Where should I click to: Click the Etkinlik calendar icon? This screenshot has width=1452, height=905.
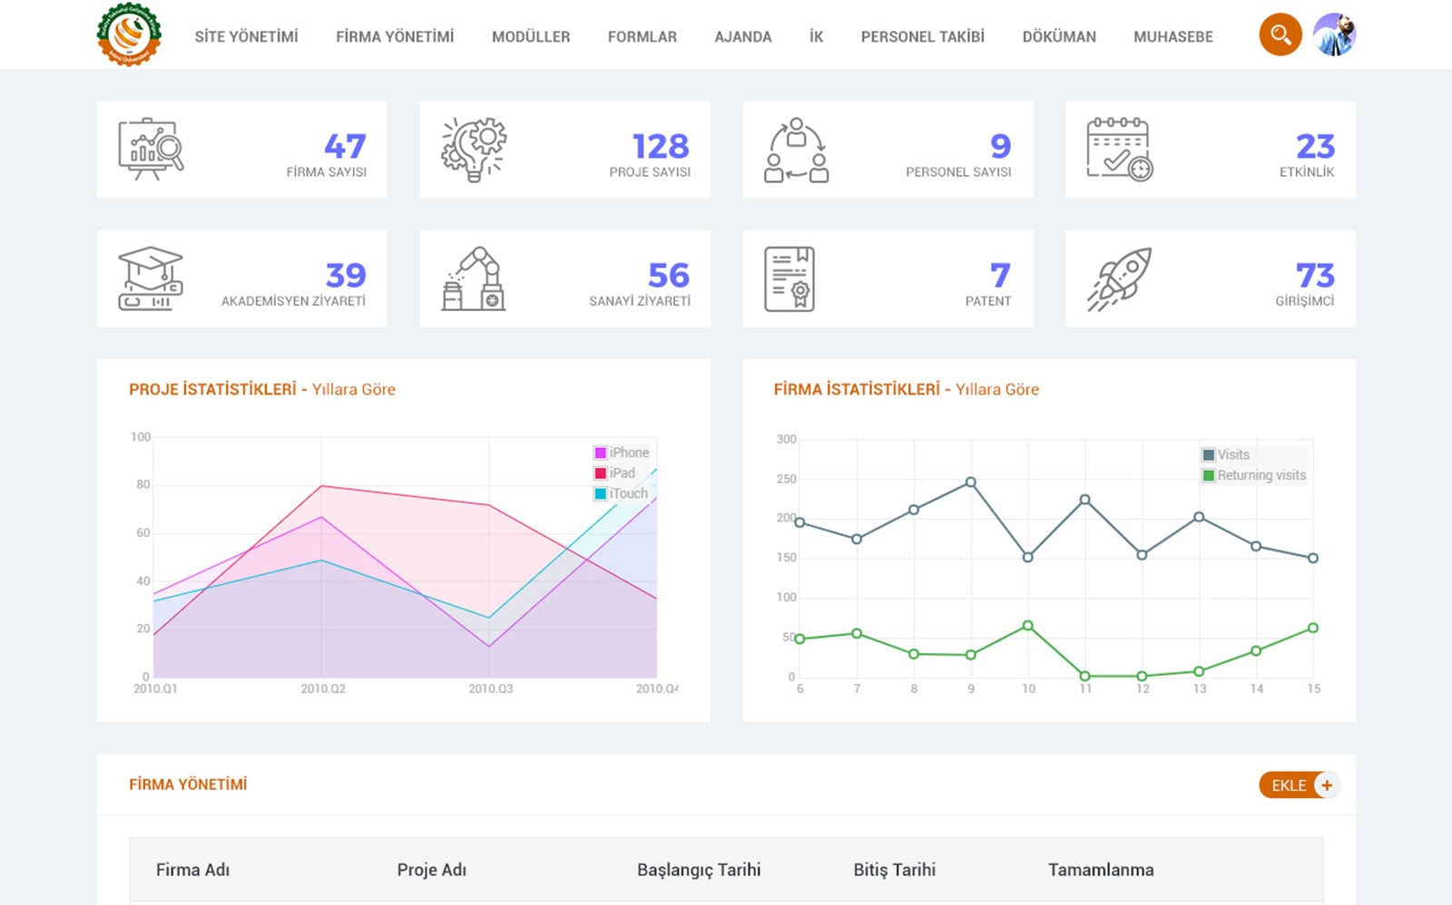point(1119,150)
